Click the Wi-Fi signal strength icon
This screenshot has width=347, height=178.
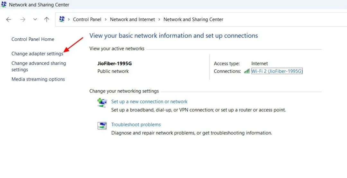pyautogui.click(x=247, y=71)
